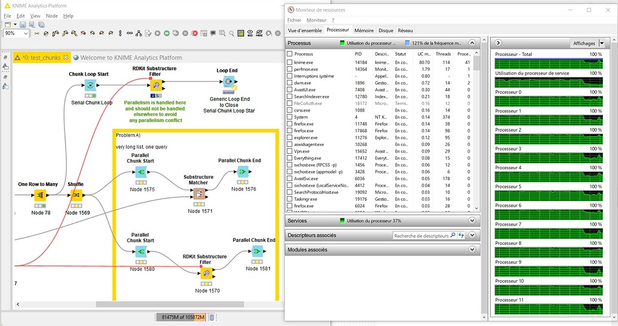Open the Node menu in KNIME
This screenshot has height=326, width=618.
(x=51, y=16)
